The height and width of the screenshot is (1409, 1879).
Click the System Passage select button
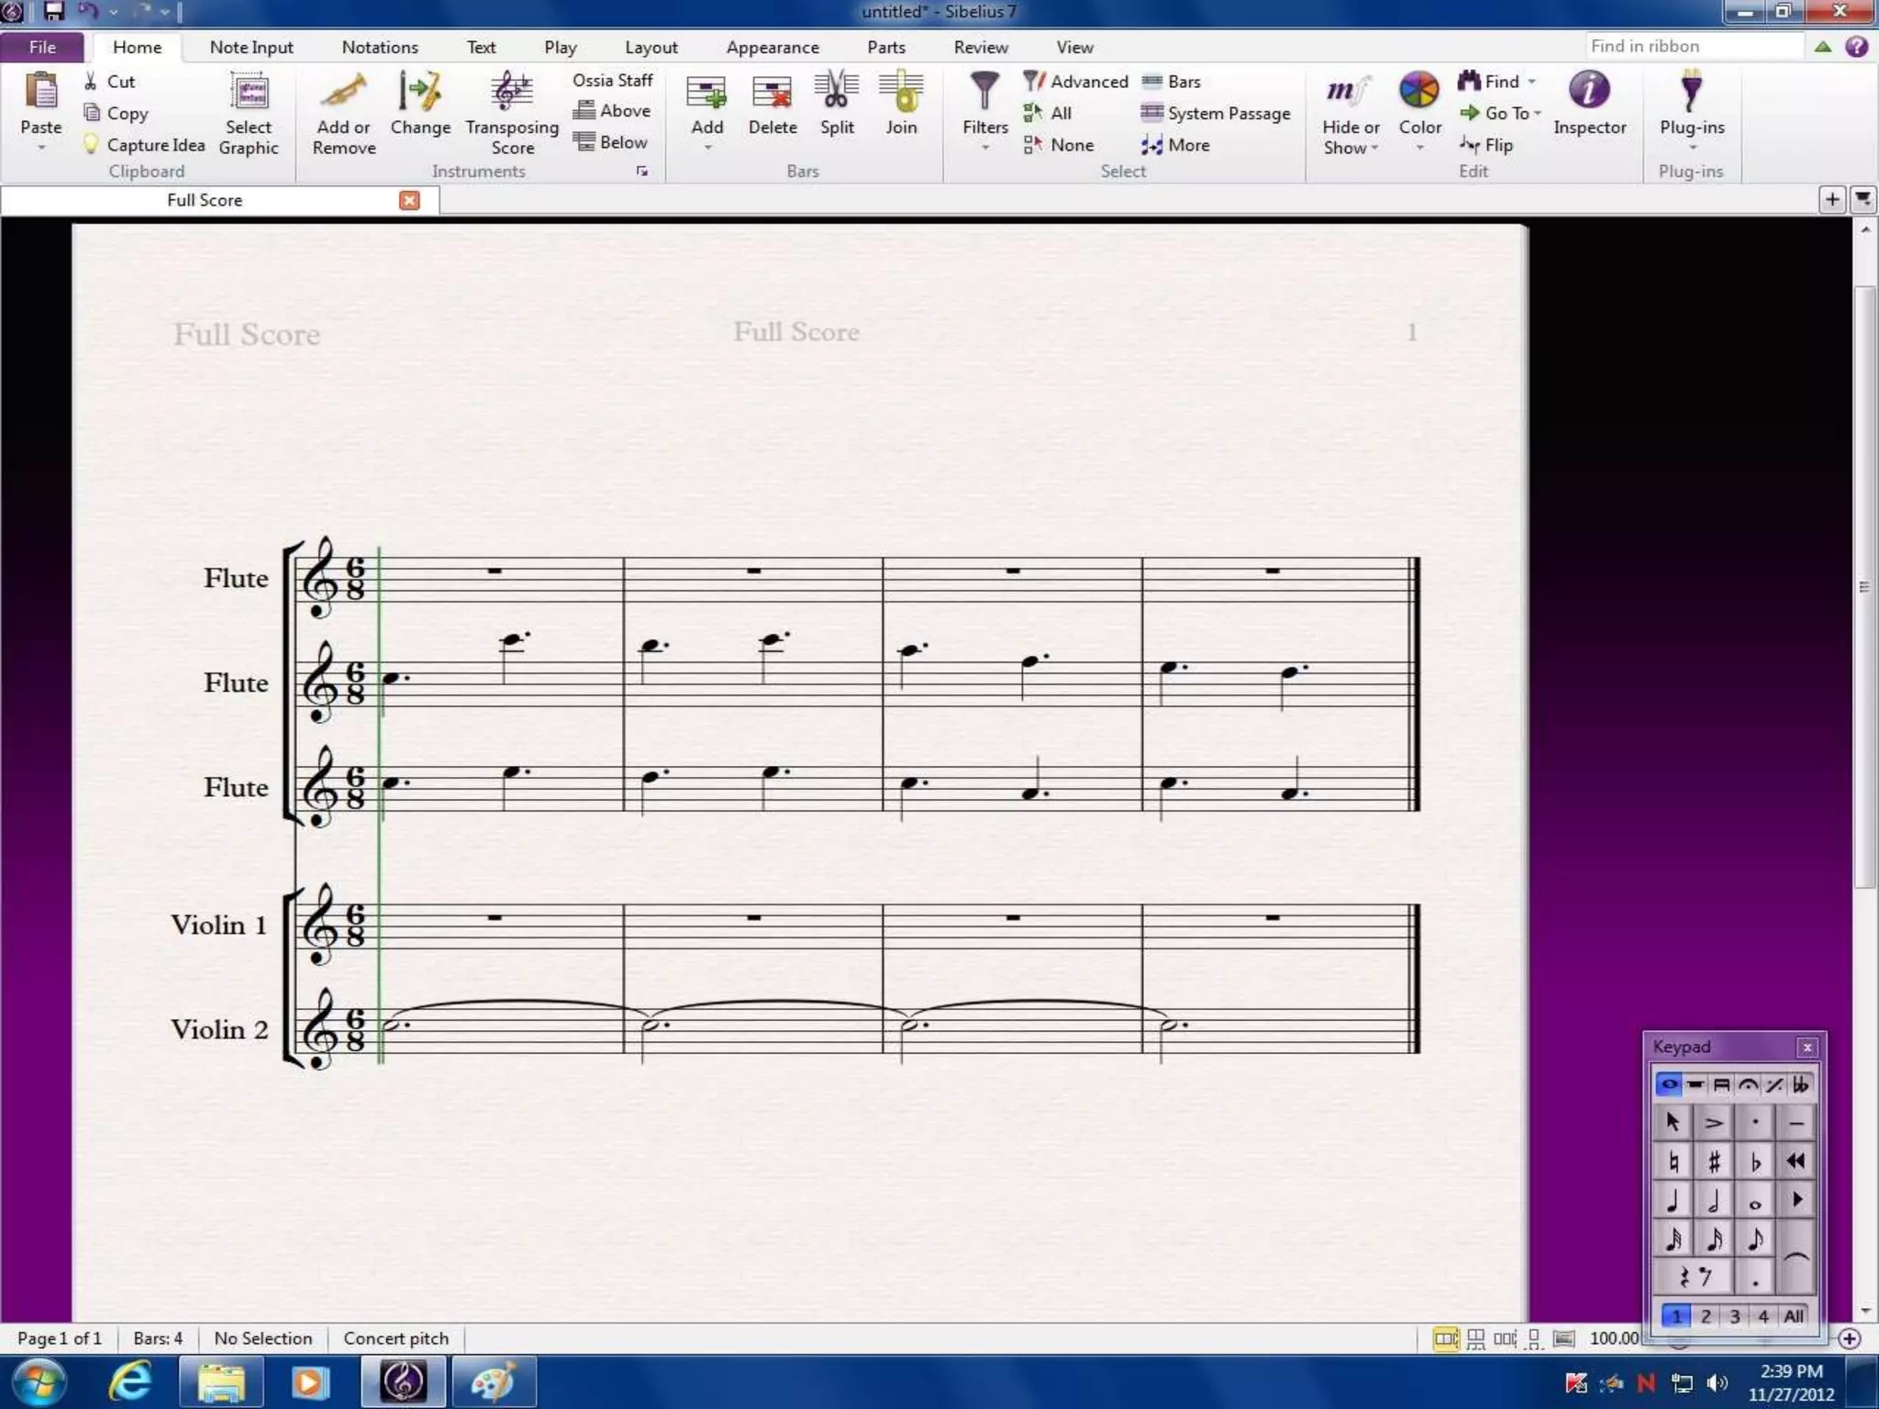tap(1215, 113)
